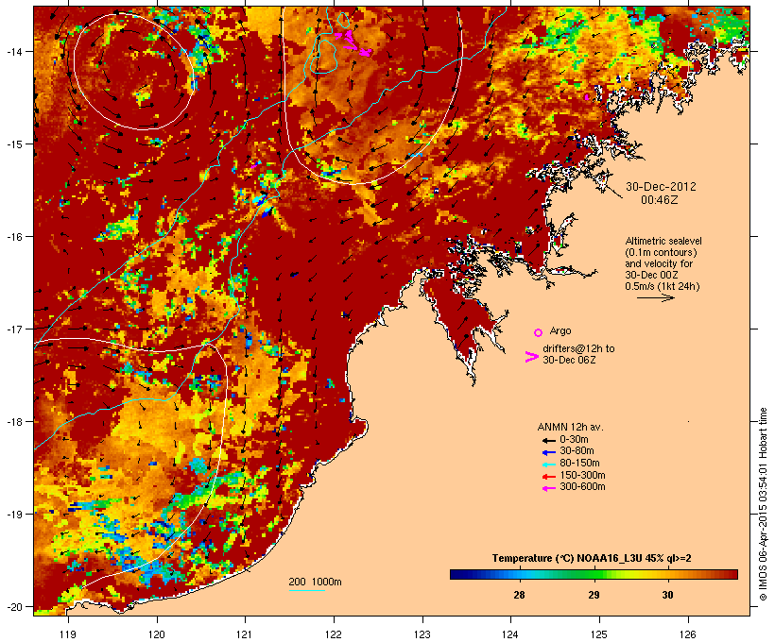Click the temperature colorbar near 29
This screenshot has width=775, height=642.
(x=594, y=574)
